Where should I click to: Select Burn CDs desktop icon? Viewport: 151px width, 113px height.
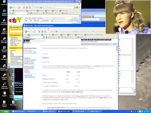point(4,40)
